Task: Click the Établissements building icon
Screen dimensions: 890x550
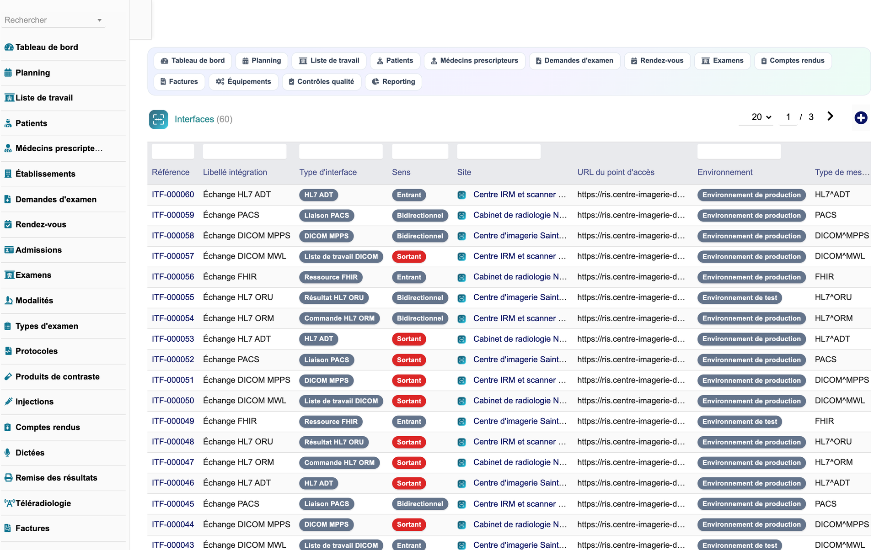Action: click(x=8, y=174)
